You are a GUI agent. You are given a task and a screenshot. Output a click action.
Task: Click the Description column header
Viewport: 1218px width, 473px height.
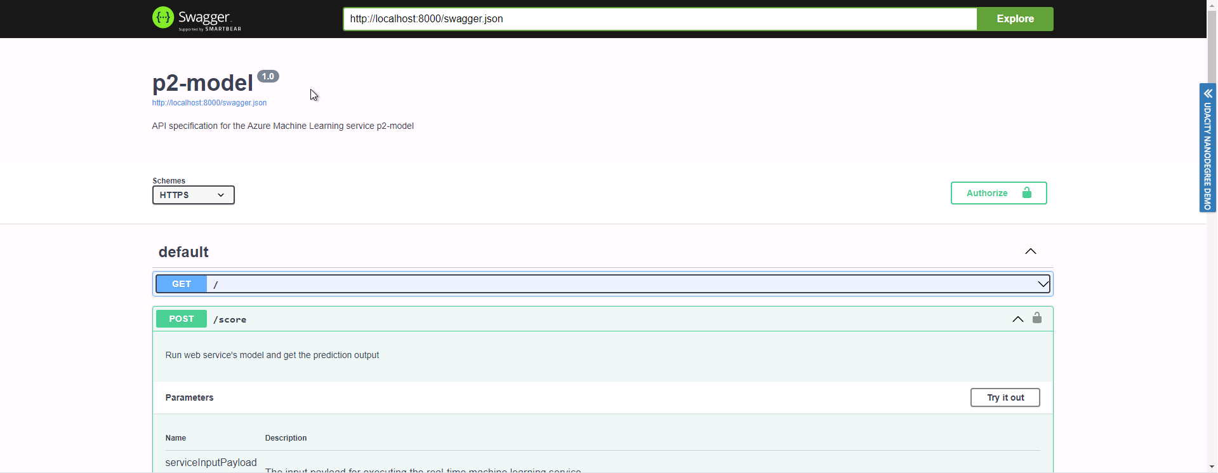click(x=286, y=438)
